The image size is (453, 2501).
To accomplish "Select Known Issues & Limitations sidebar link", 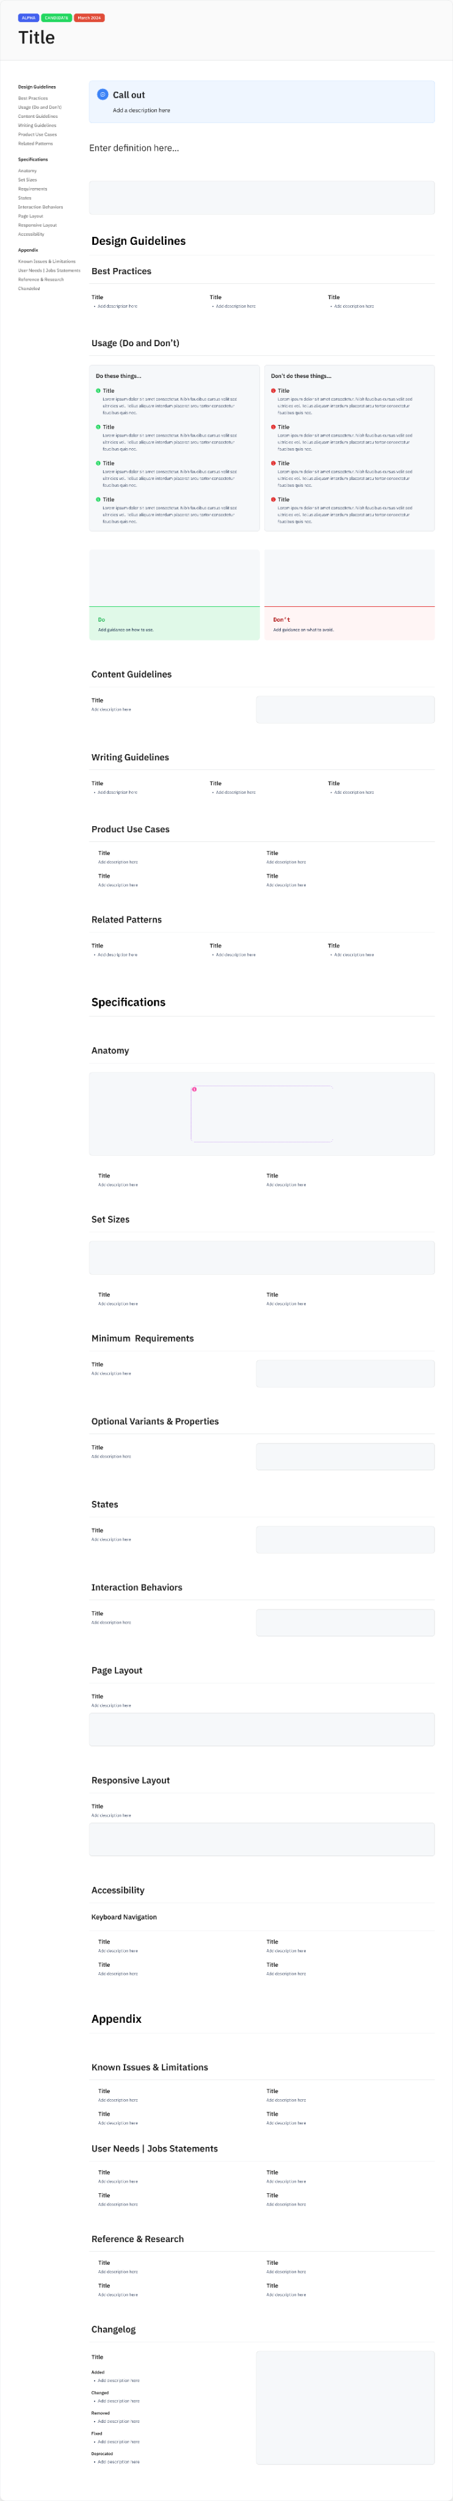I will tap(46, 261).
